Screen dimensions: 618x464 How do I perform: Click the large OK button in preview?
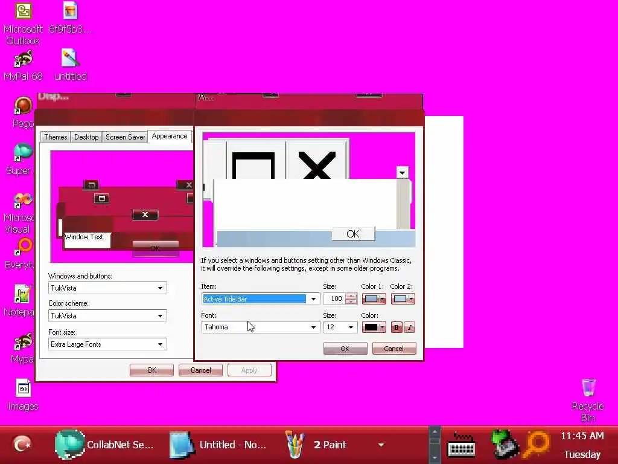pyautogui.click(x=353, y=234)
